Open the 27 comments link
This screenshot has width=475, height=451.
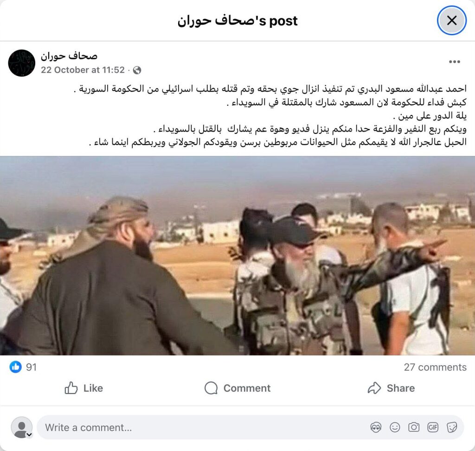click(x=435, y=367)
